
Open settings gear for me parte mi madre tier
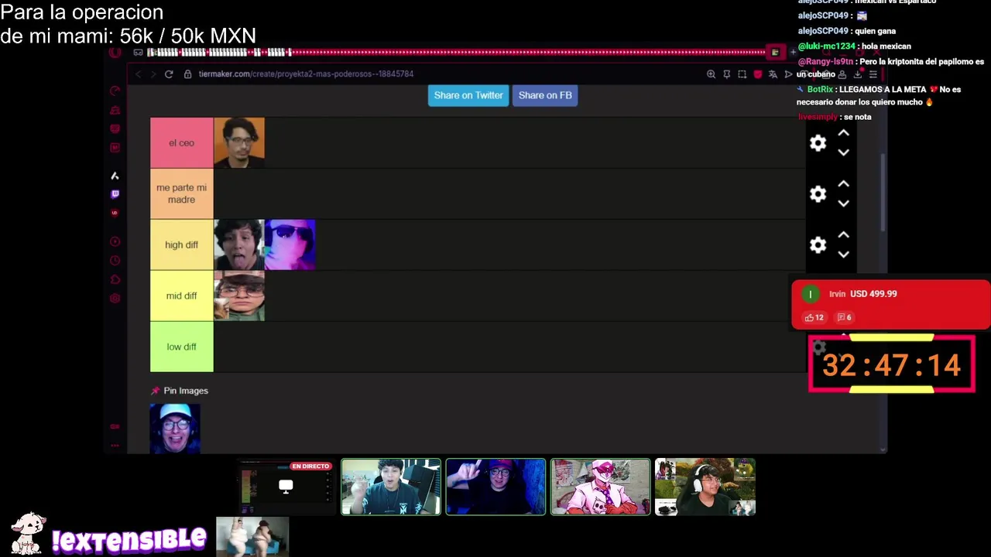(x=818, y=194)
